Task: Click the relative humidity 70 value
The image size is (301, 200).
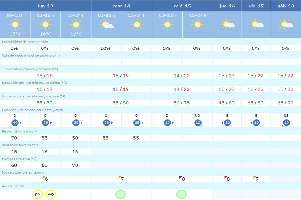Action: point(75,165)
